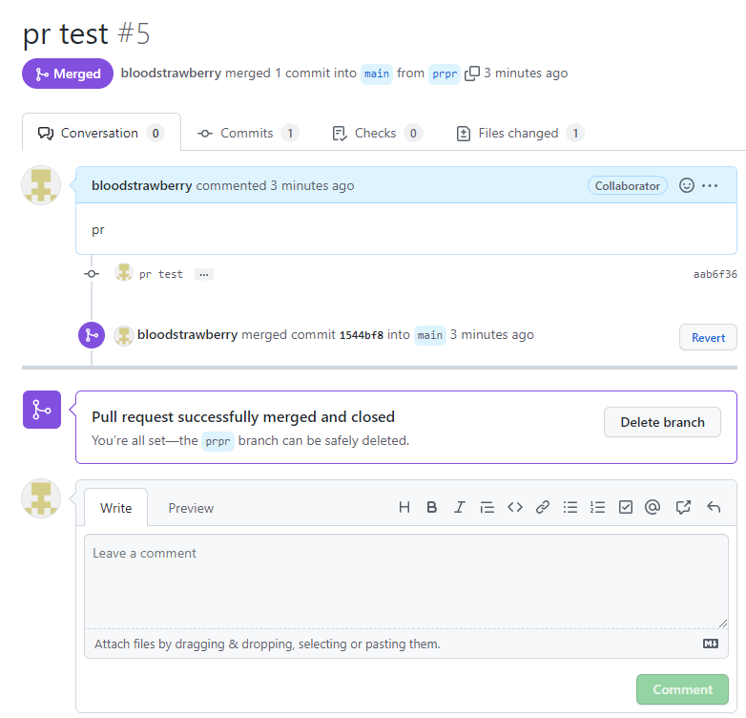Open the Files changed tab

tap(520, 133)
